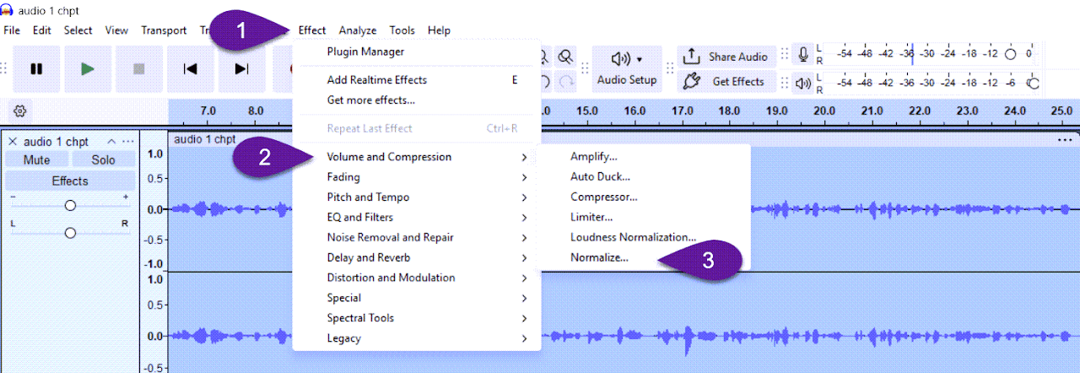Expand the EQ and Filters submenu

(416, 218)
